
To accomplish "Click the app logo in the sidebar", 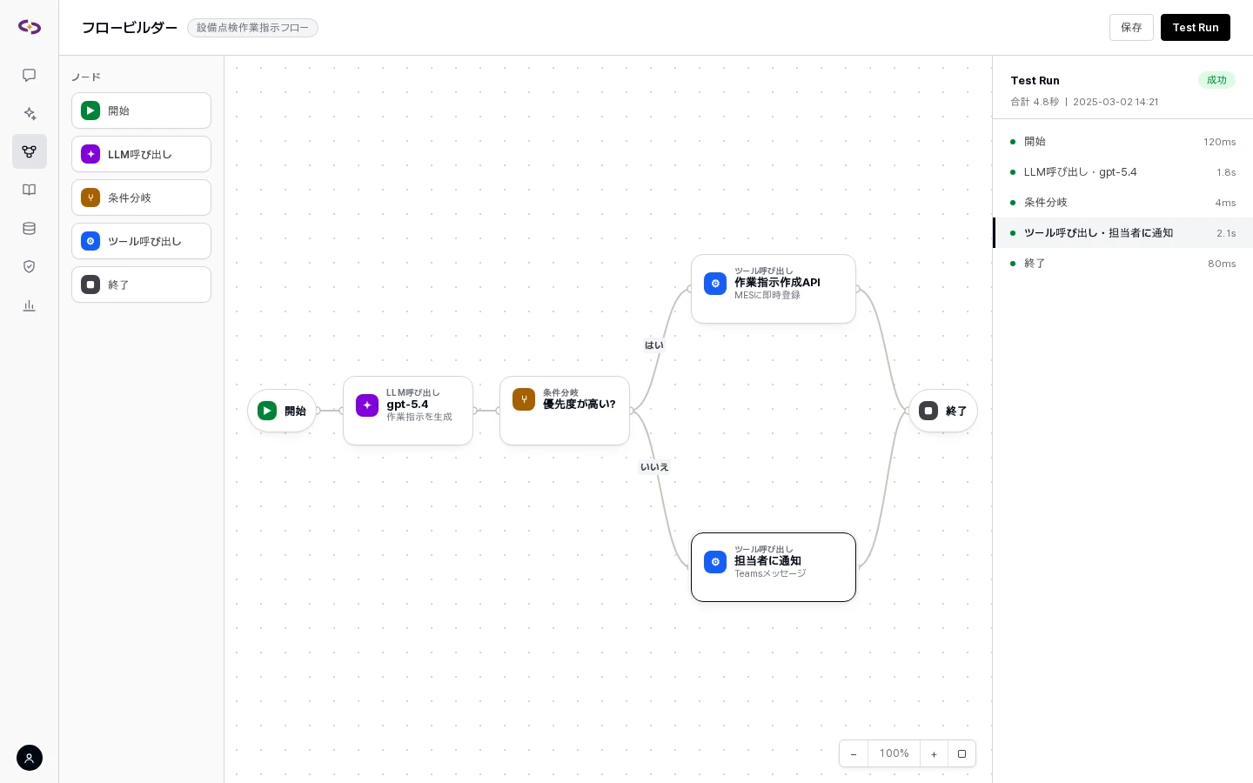I will click(x=30, y=27).
